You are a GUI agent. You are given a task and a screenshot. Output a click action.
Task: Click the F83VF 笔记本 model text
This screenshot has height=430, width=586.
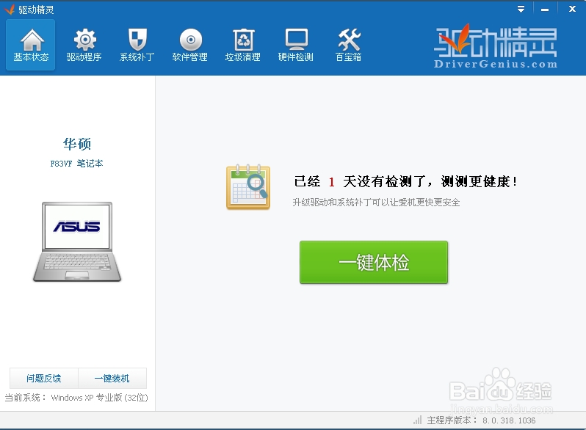coord(76,164)
